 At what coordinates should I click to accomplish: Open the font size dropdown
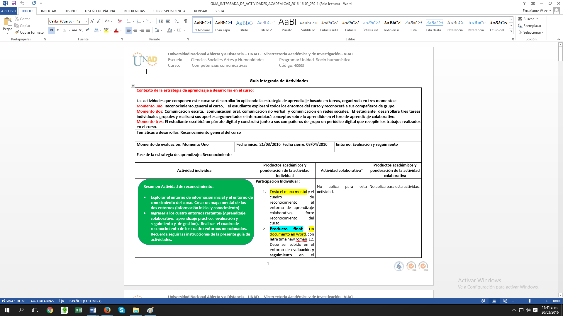[86, 21]
